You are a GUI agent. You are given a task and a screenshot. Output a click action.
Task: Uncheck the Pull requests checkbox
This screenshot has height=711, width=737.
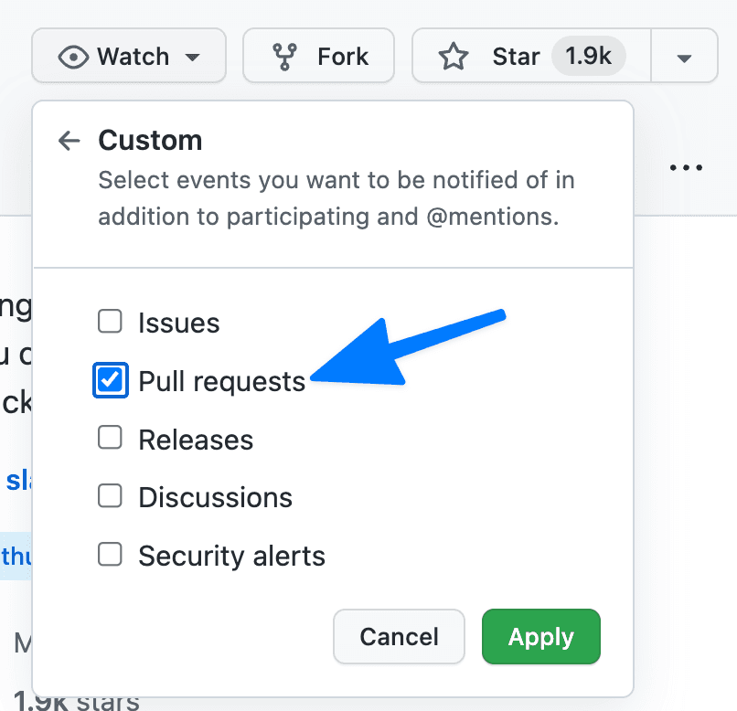coord(110,380)
